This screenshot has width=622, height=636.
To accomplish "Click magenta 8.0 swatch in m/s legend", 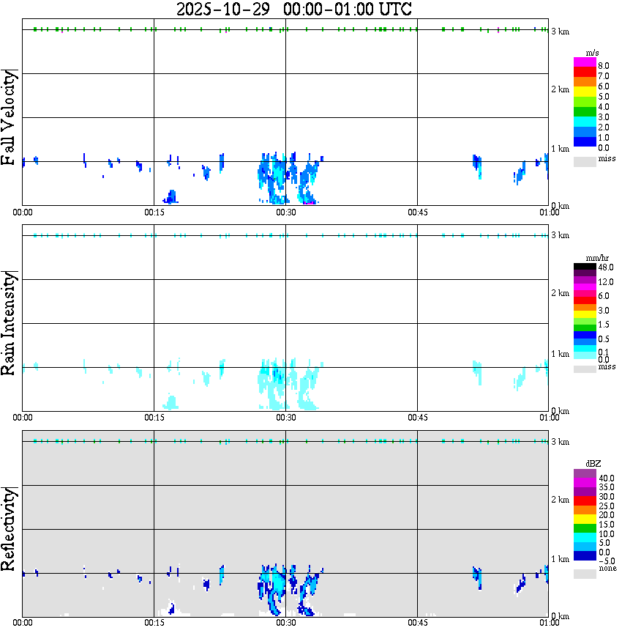I will click(x=585, y=62).
